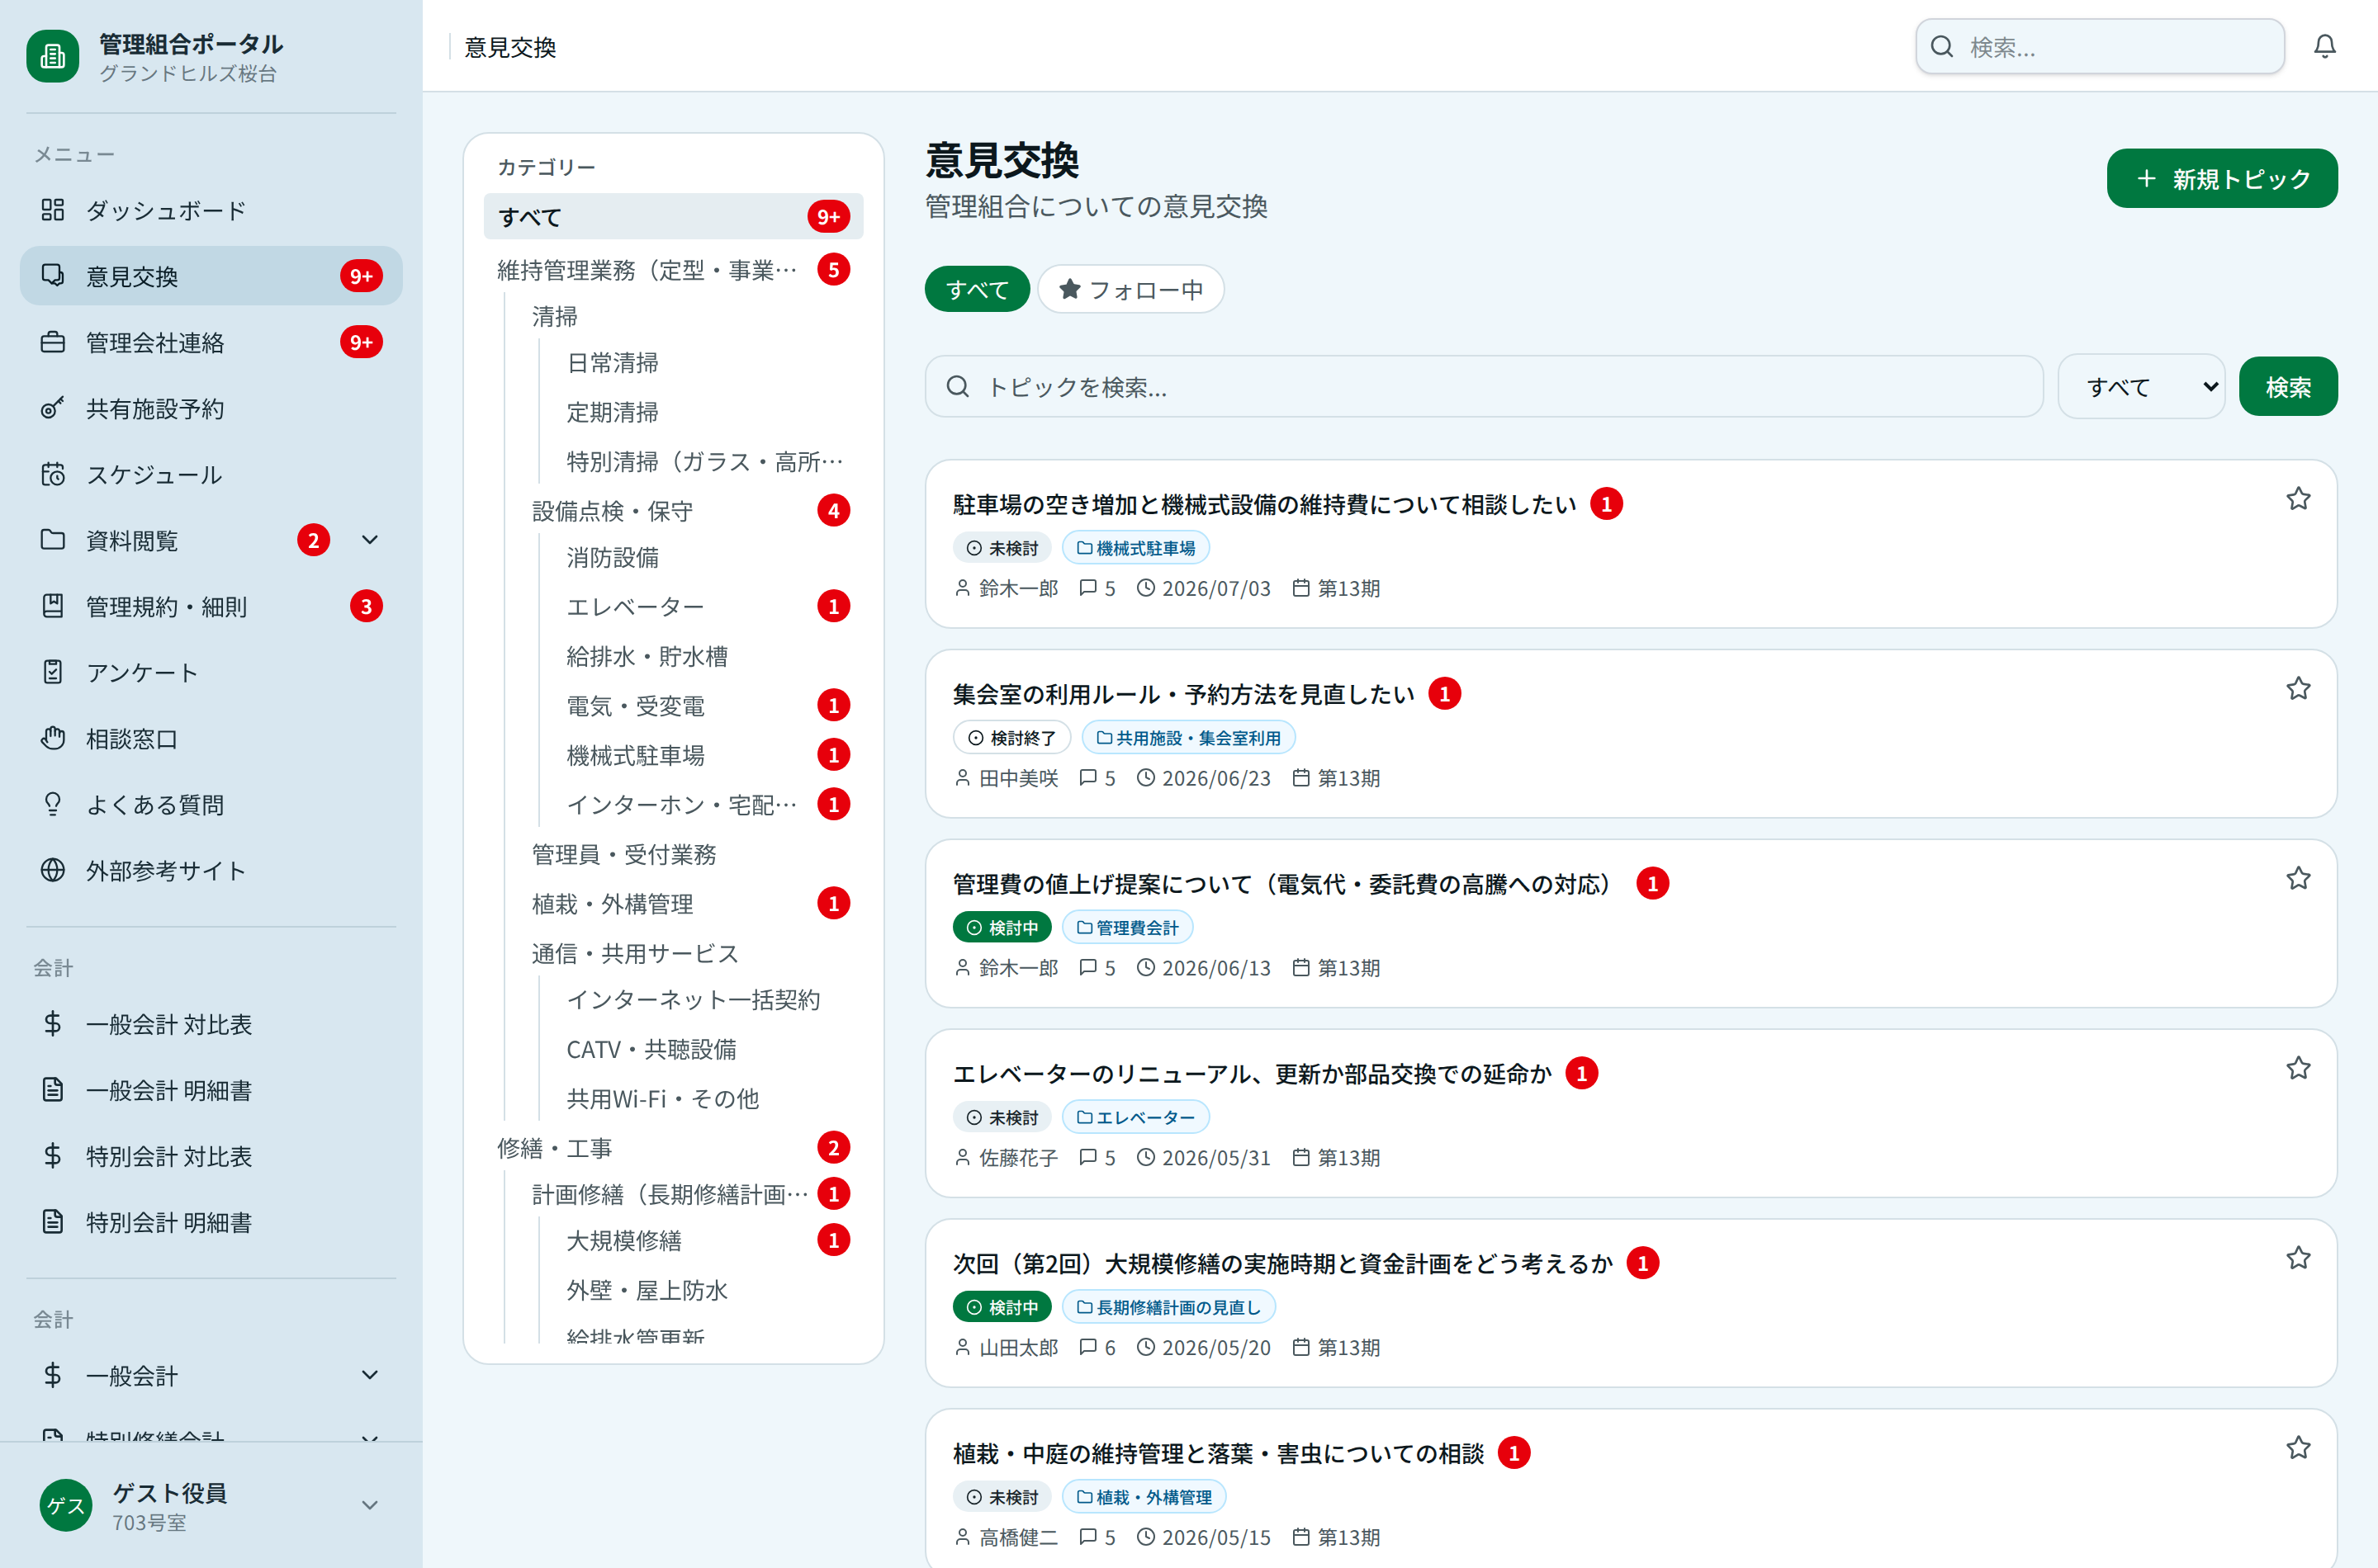Viewport: 2378px width, 1568px height.
Task: Click the 一般会計 明細書 document icon
Action: [x=53, y=1089]
